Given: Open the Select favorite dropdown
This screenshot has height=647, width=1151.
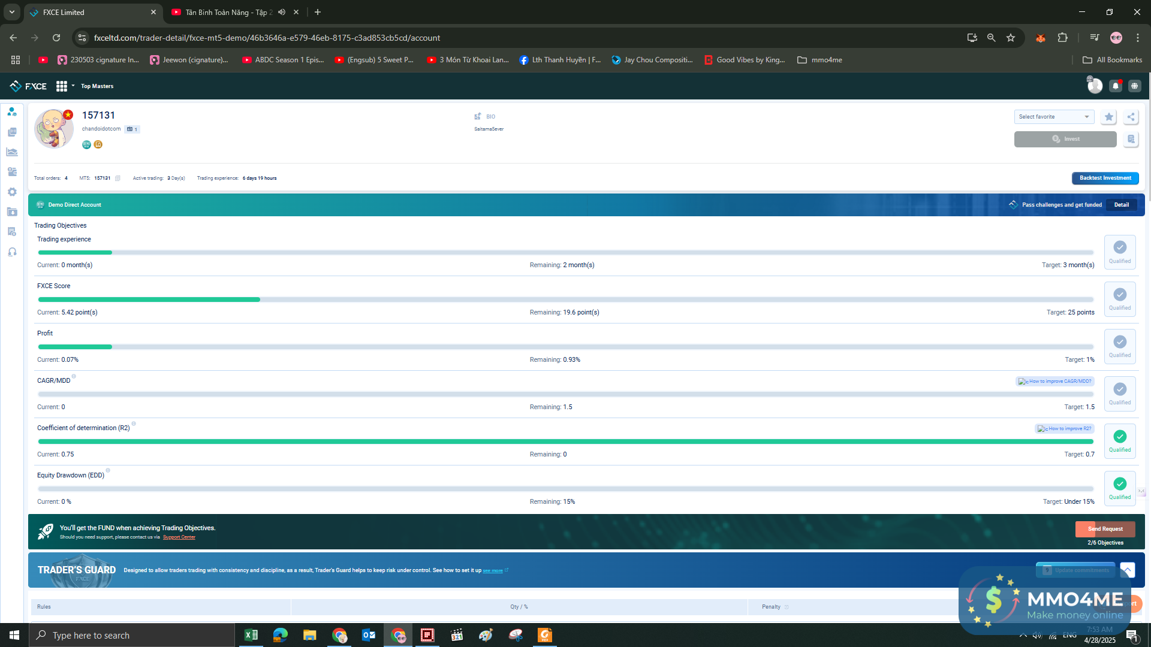Looking at the screenshot, I should pos(1054,117).
